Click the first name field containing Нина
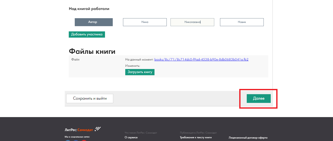This screenshot has height=141, width=333. (x=145, y=22)
